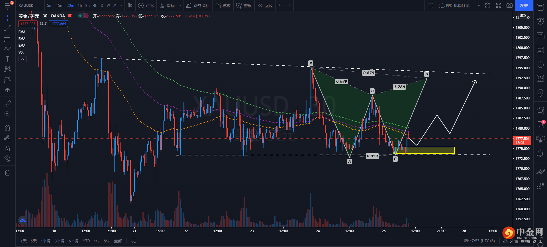Create an alert with 警报 button

[244, 5]
